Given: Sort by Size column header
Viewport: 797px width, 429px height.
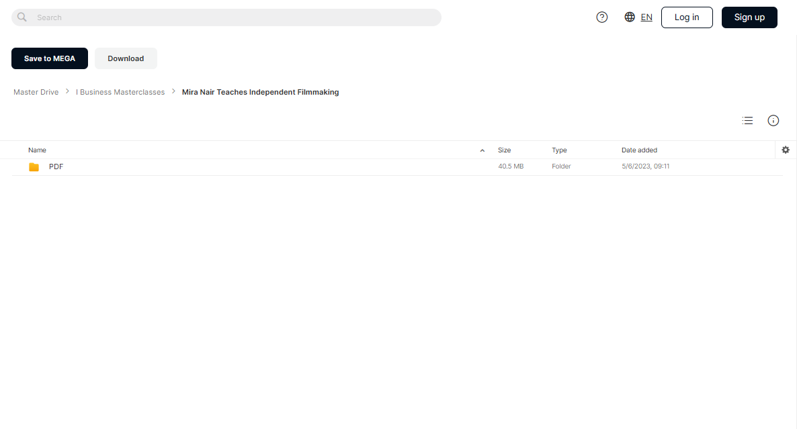Looking at the screenshot, I should (504, 150).
